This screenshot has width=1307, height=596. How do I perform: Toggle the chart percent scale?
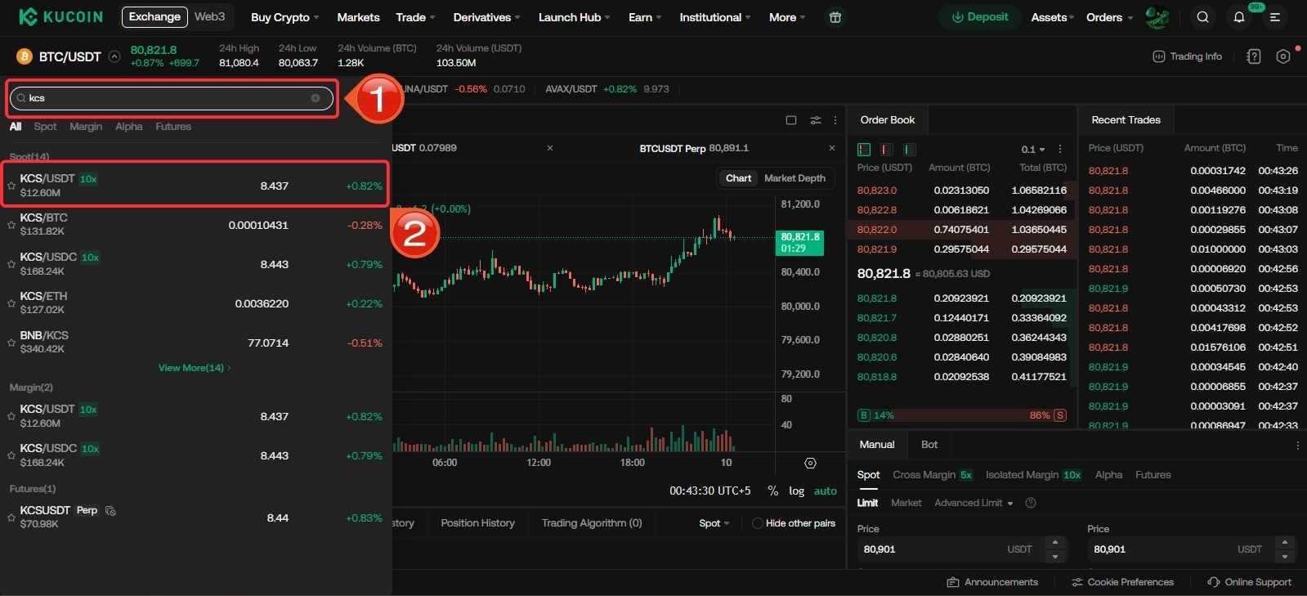tap(772, 491)
